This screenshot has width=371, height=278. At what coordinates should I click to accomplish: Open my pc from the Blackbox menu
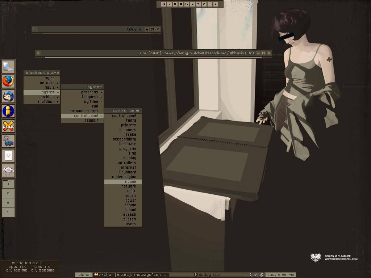point(42,78)
